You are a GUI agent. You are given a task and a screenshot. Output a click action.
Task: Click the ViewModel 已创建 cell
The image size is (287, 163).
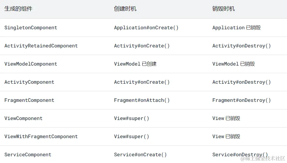tap(135, 64)
